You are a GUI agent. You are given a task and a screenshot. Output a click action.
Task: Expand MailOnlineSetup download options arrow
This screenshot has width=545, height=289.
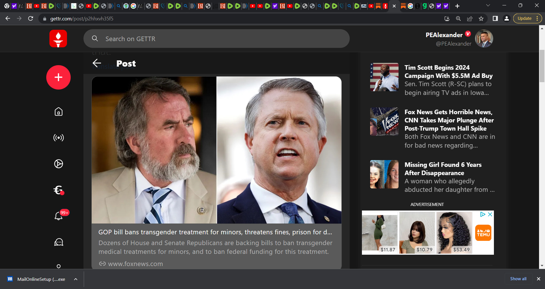click(76, 279)
